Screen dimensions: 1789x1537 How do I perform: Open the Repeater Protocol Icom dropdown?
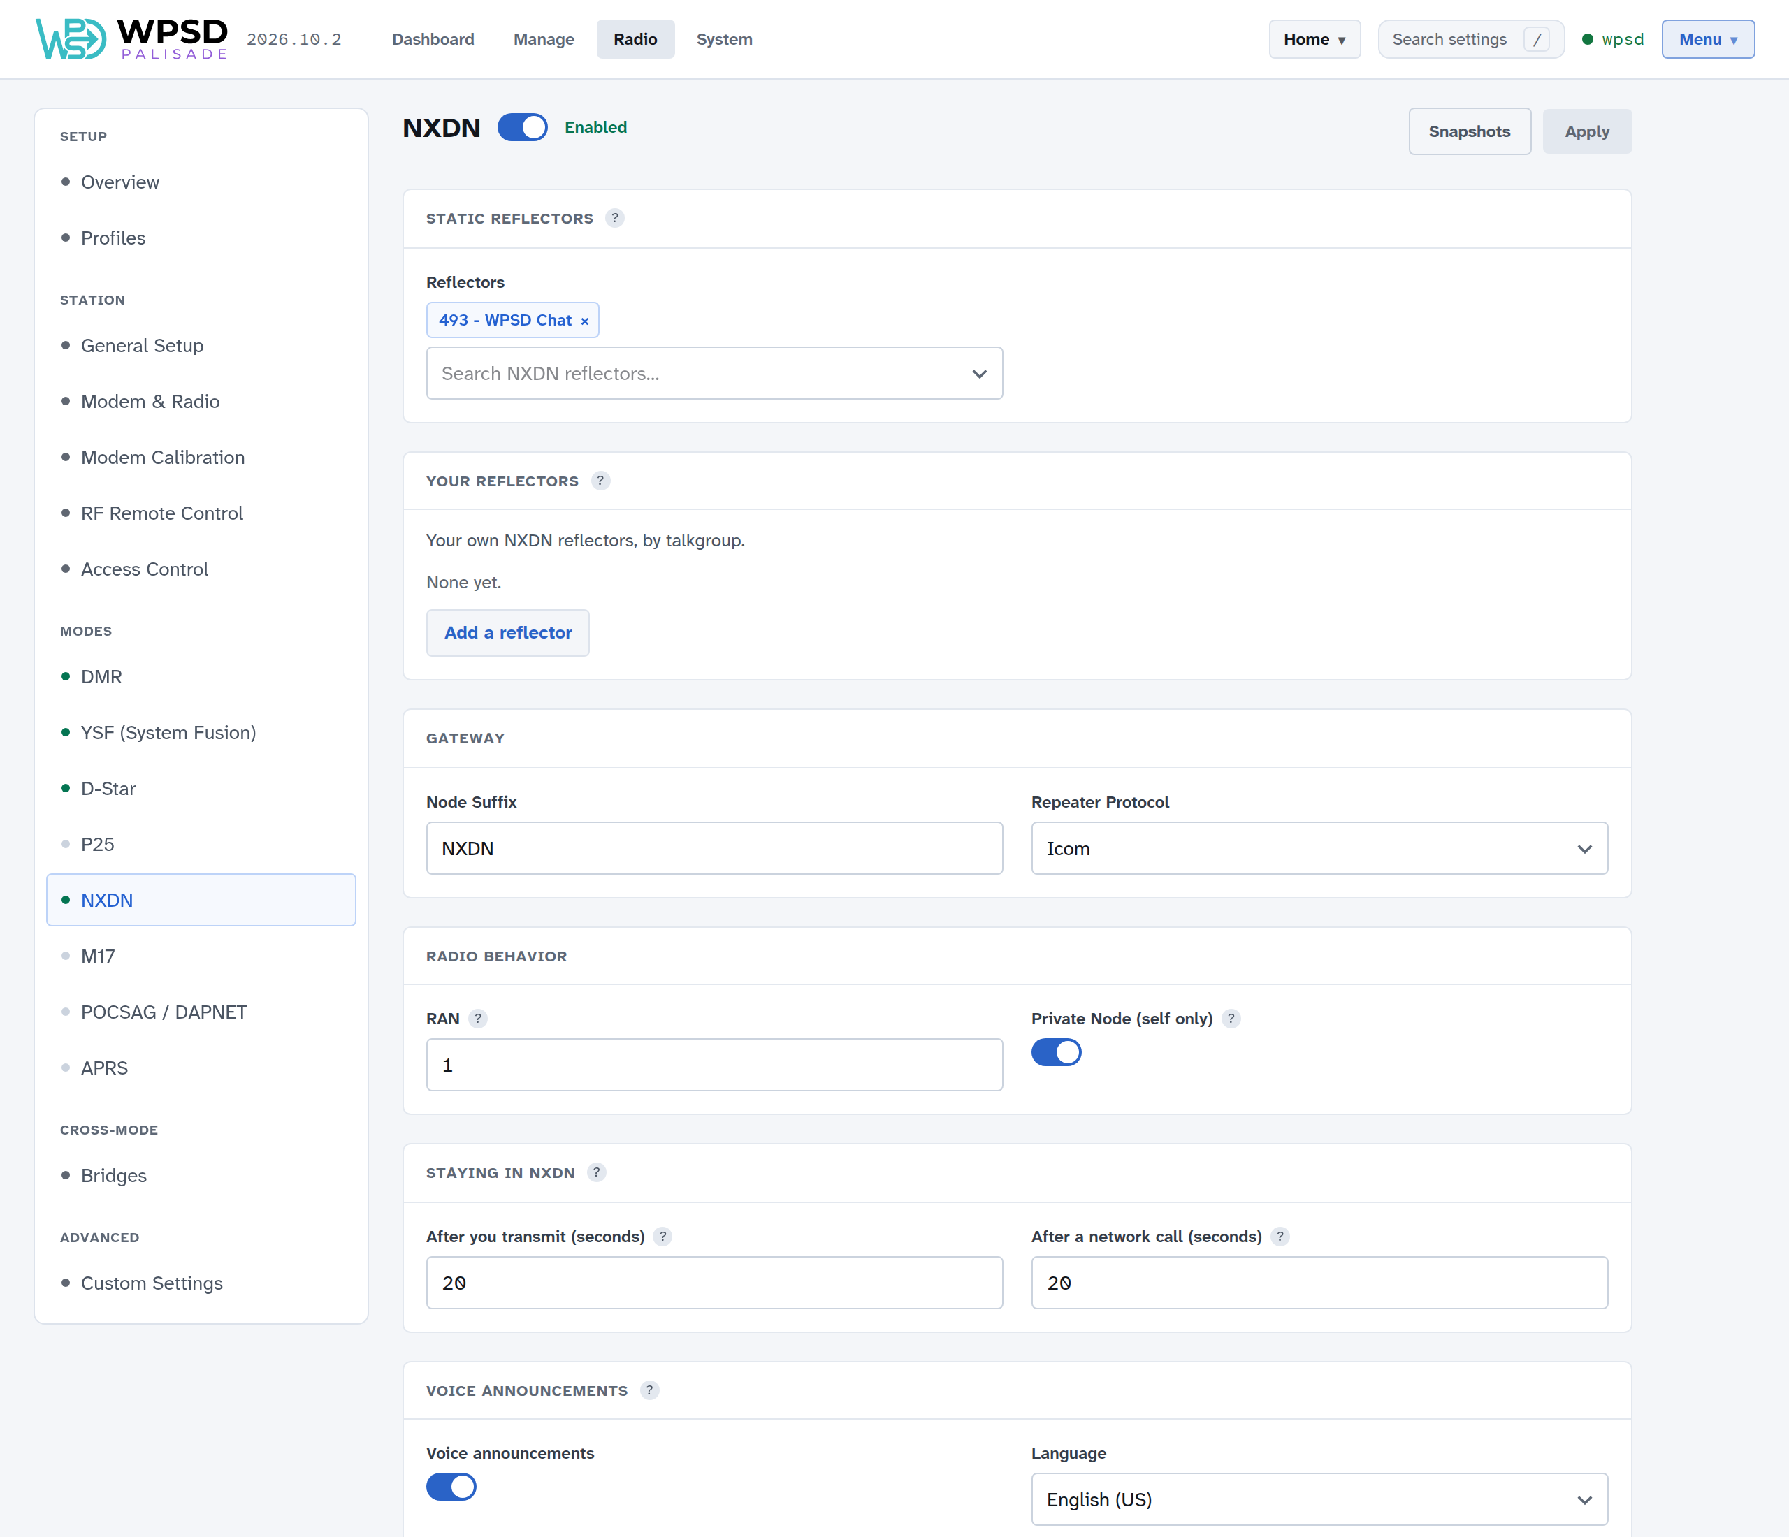1319,848
